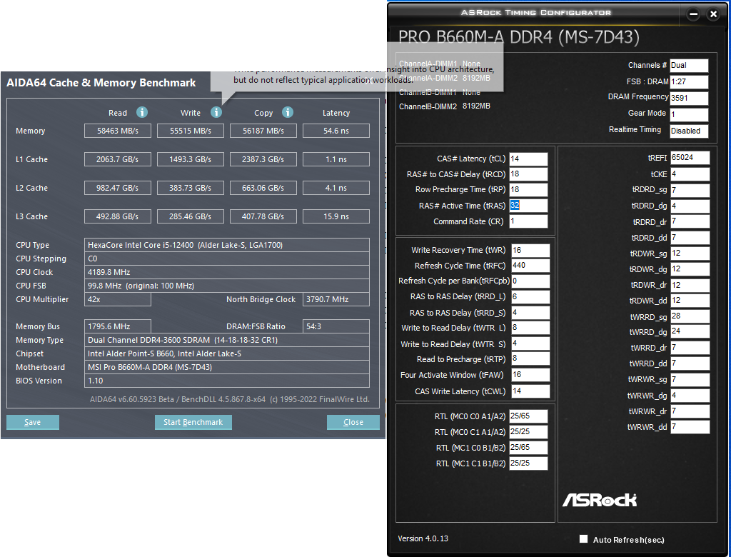731x557 pixels.
Task: Click the Memory Read value 58463 MB/s
Action: [x=118, y=131]
